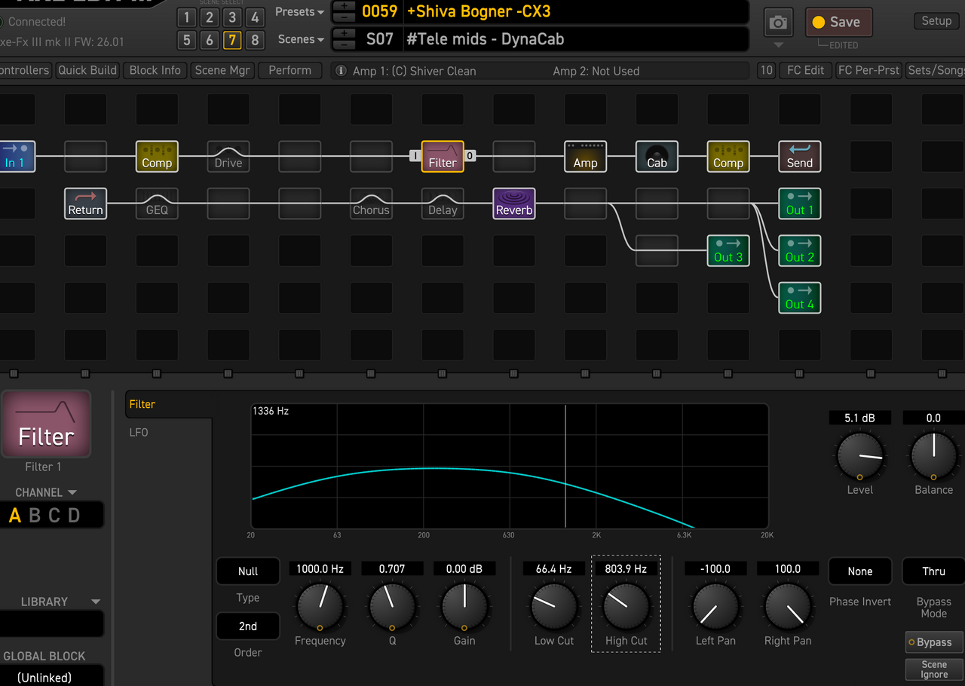Select the Out 3 block
Image resolution: width=965 pixels, height=686 pixels.
tap(728, 250)
